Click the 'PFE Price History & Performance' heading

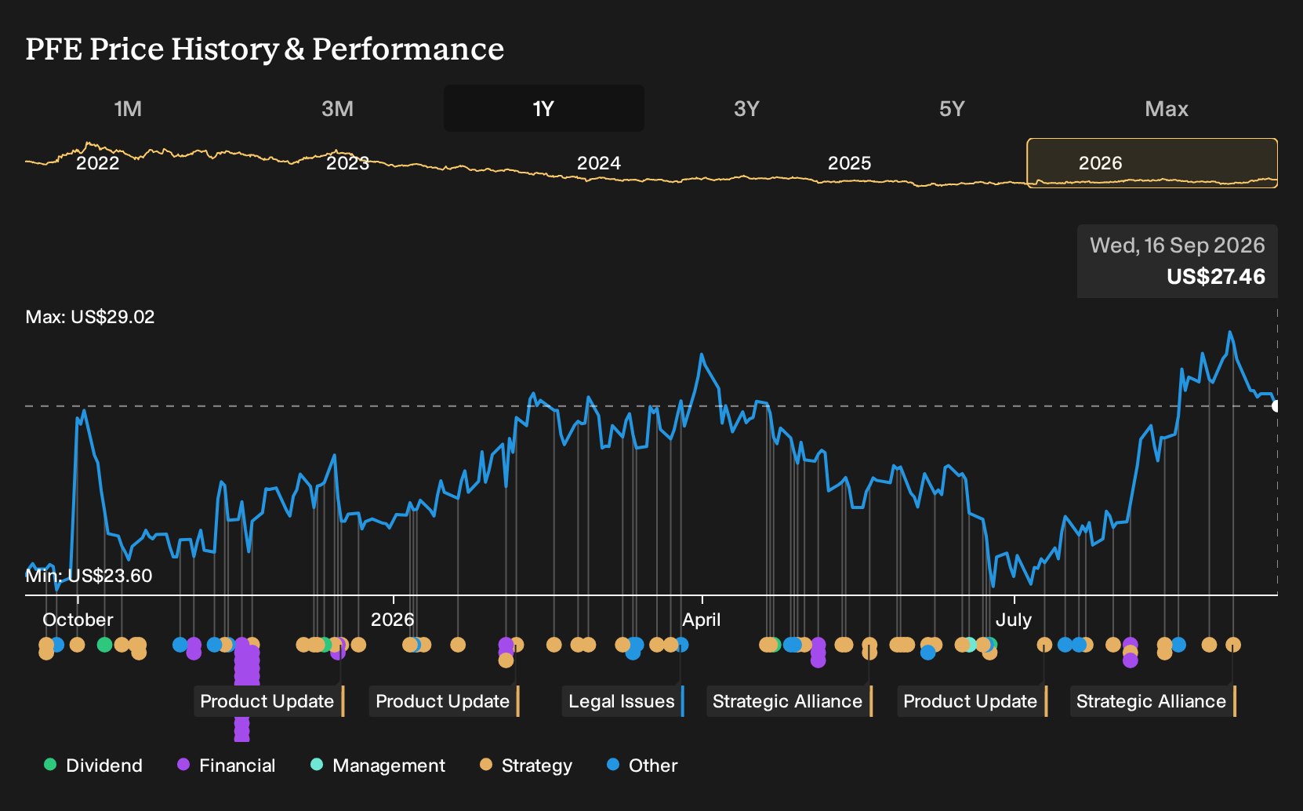tap(265, 49)
